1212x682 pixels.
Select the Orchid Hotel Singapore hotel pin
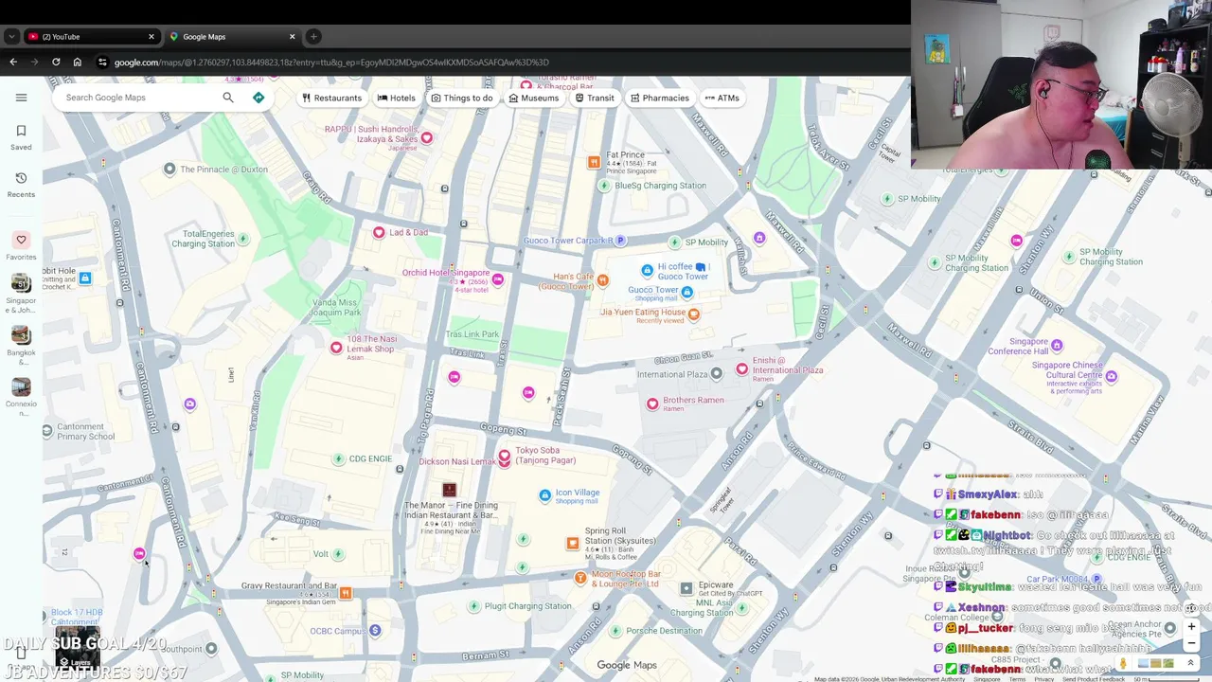497,279
